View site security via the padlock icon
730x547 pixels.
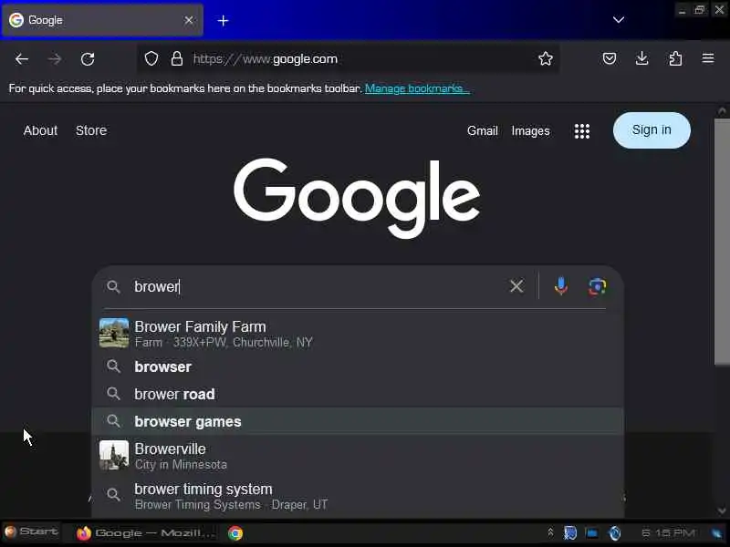177,58
